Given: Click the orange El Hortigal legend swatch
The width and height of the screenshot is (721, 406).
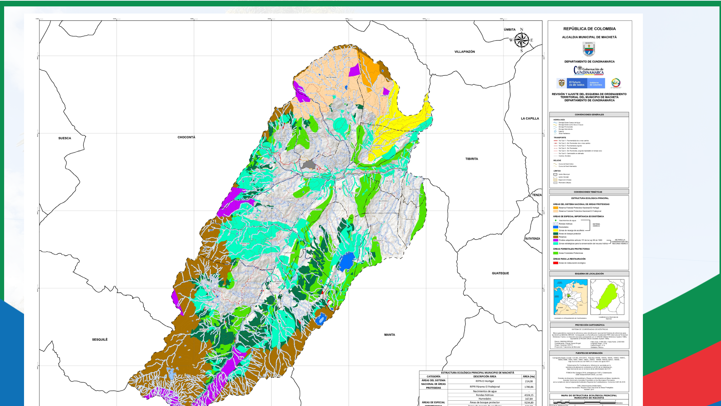Looking at the screenshot, I should (x=556, y=208).
